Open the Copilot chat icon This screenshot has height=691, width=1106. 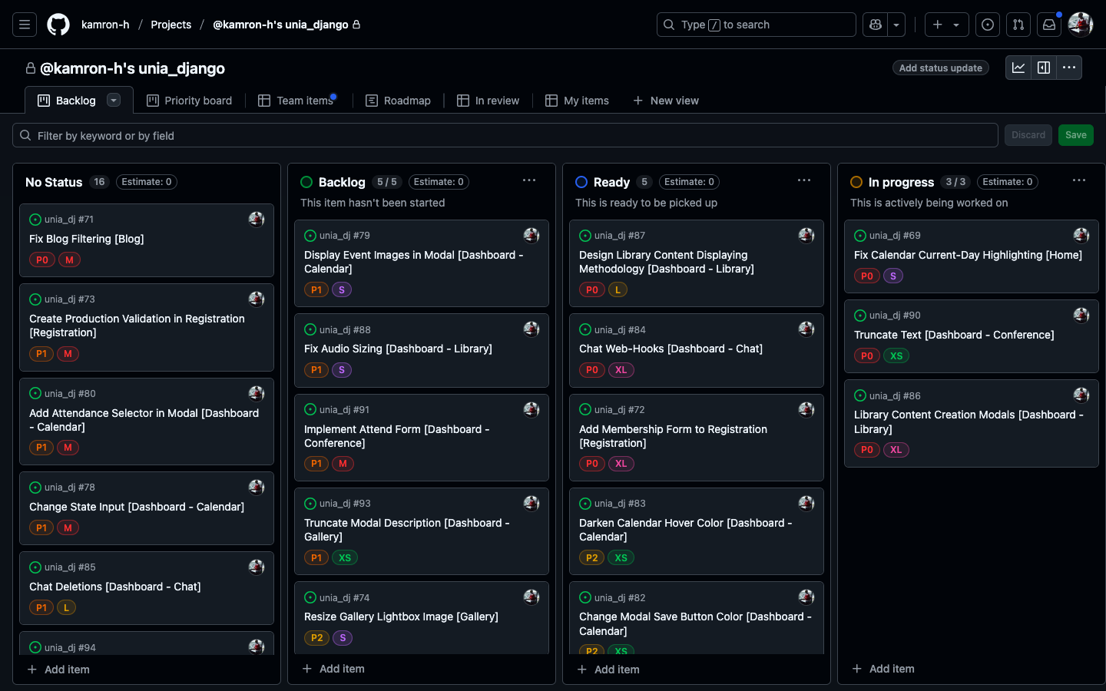pyautogui.click(x=875, y=25)
